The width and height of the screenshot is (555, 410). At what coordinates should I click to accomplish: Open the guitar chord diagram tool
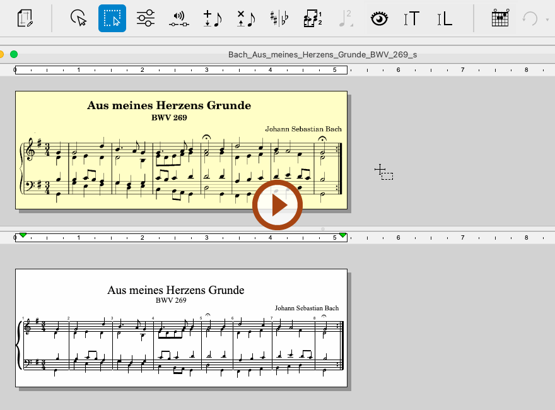click(500, 18)
